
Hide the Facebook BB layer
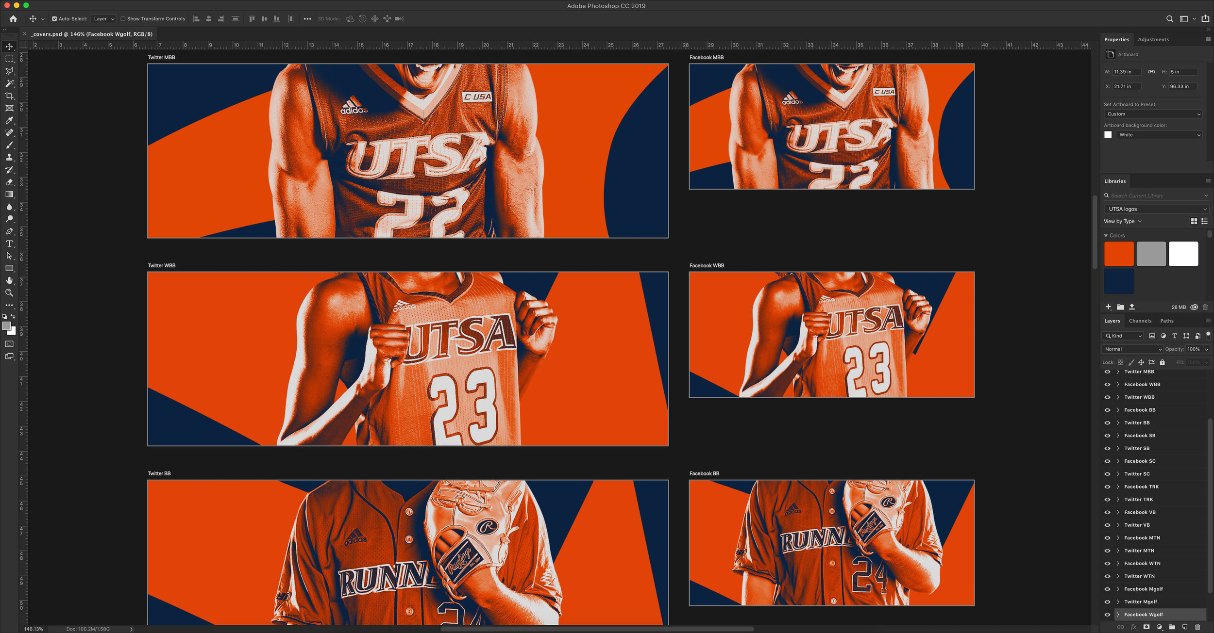[1107, 410]
